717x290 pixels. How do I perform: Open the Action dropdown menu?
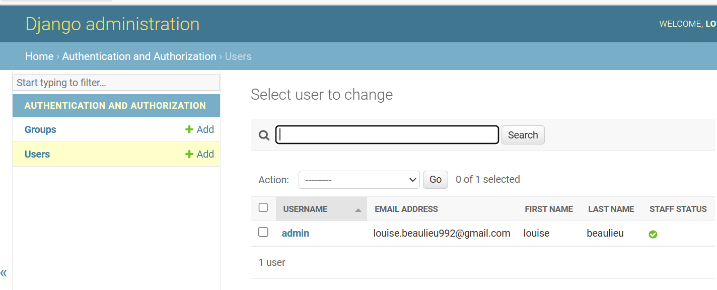pos(359,180)
